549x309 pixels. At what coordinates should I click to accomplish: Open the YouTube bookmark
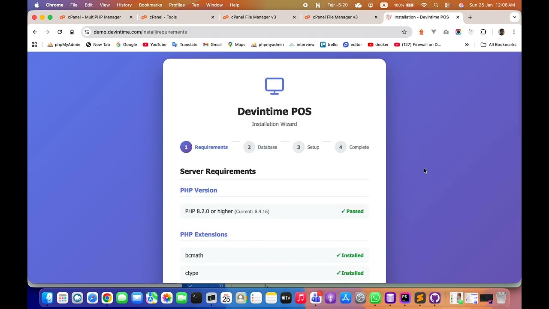(154, 45)
